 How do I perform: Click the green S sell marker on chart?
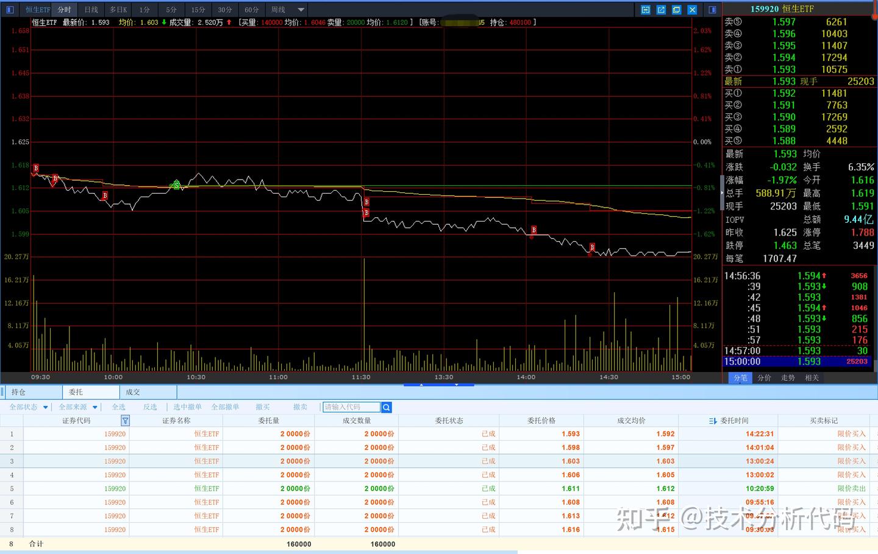click(x=176, y=184)
